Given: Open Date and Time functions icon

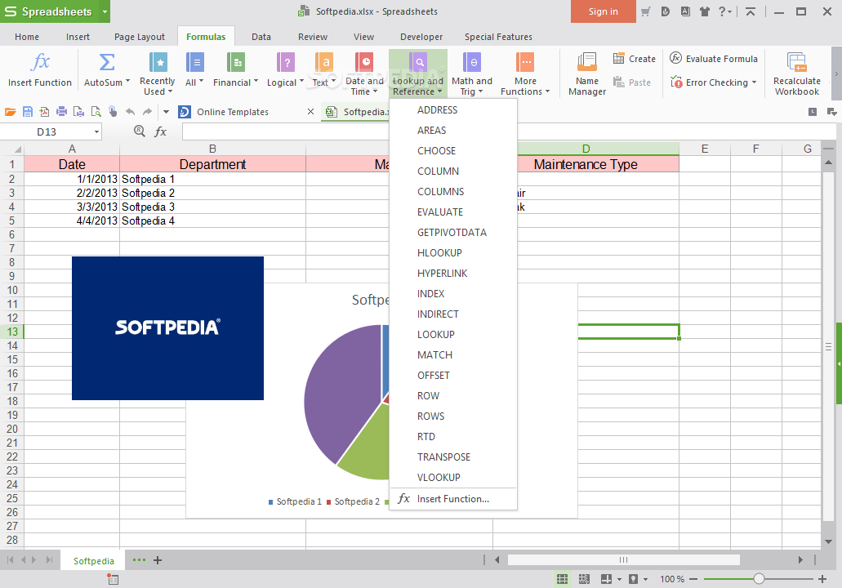Looking at the screenshot, I should pyautogui.click(x=364, y=62).
